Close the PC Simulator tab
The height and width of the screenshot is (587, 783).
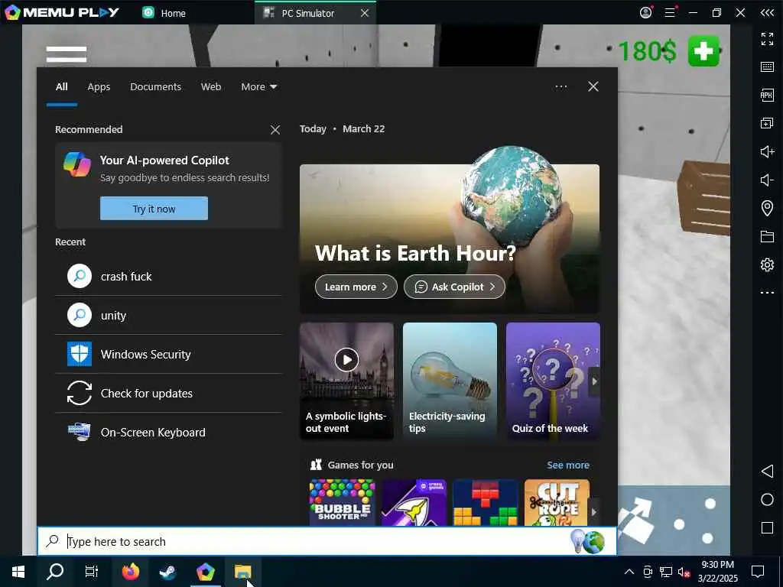click(365, 13)
